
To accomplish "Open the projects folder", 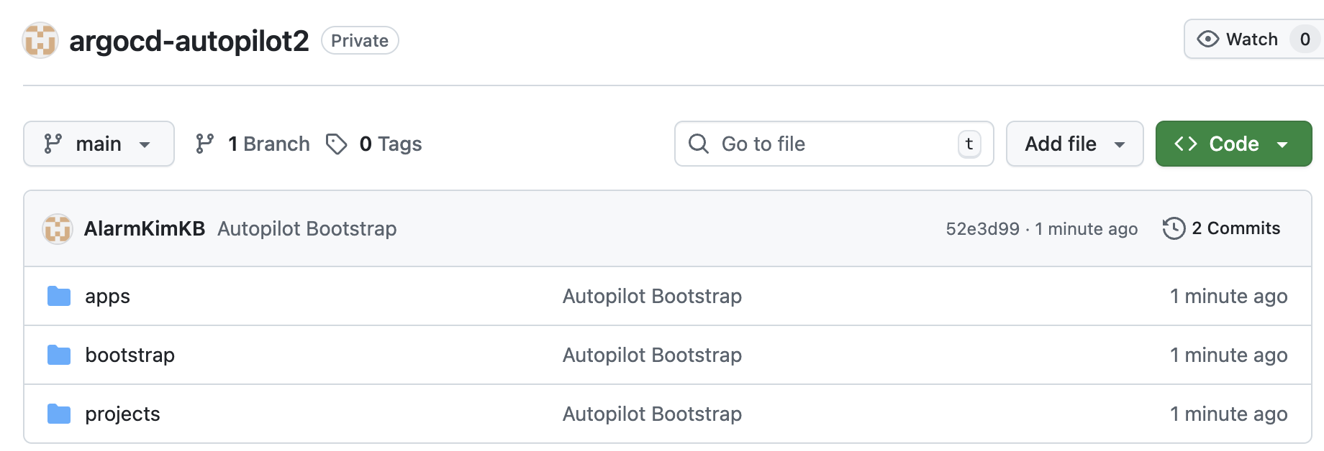I will [x=122, y=414].
